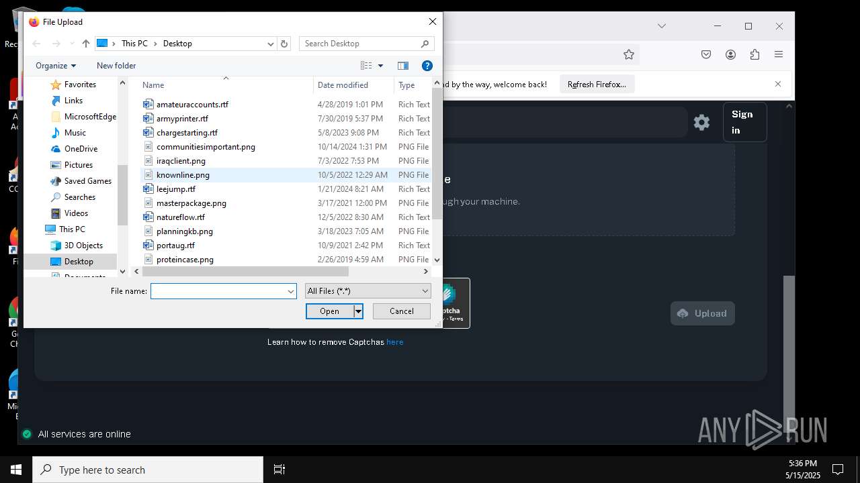Image resolution: width=860 pixels, height=483 pixels.
Task: Open Links in navigation pane
Action: [x=73, y=101]
